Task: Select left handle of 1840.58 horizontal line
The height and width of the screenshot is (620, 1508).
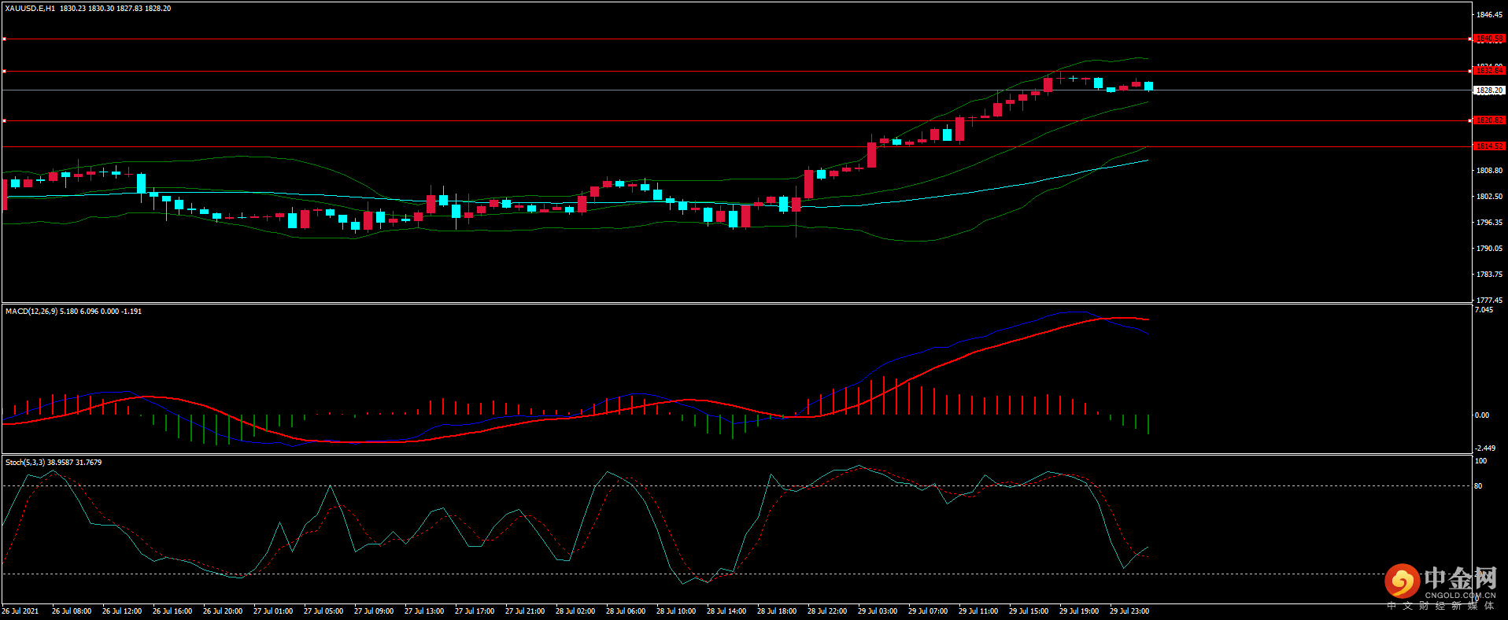Action: pyautogui.click(x=4, y=39)
